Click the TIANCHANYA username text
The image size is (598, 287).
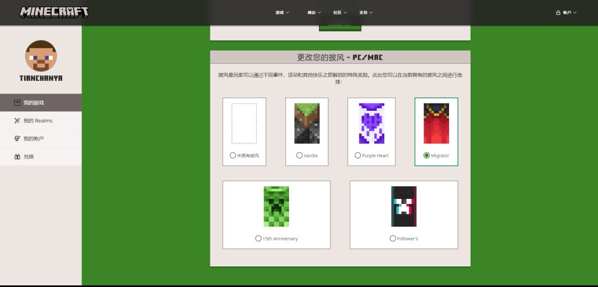pyautogui.click(x=41, y=78)
